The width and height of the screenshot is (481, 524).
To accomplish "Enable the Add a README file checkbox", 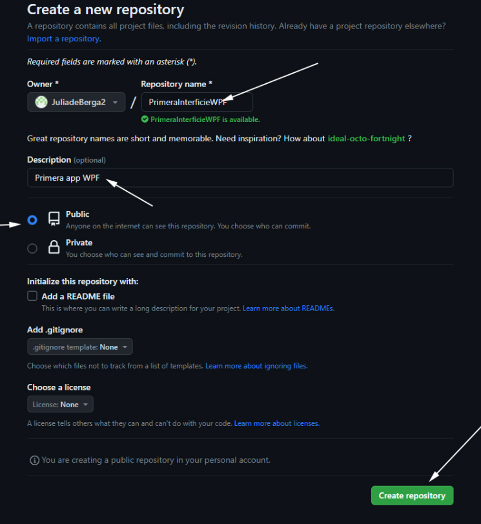I will (32, 296).
